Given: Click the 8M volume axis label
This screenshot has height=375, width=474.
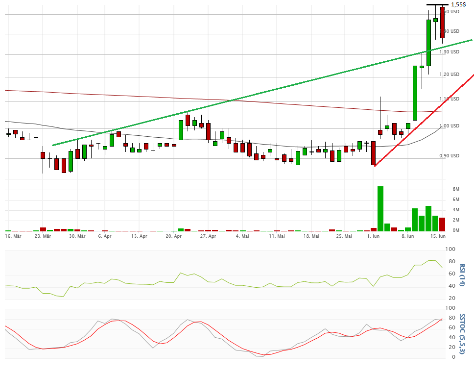Looking at the screenshot, I should tap(455, 189).
